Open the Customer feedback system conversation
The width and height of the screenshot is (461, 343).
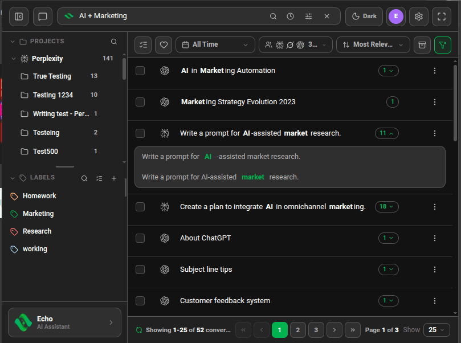coord(225,301)
